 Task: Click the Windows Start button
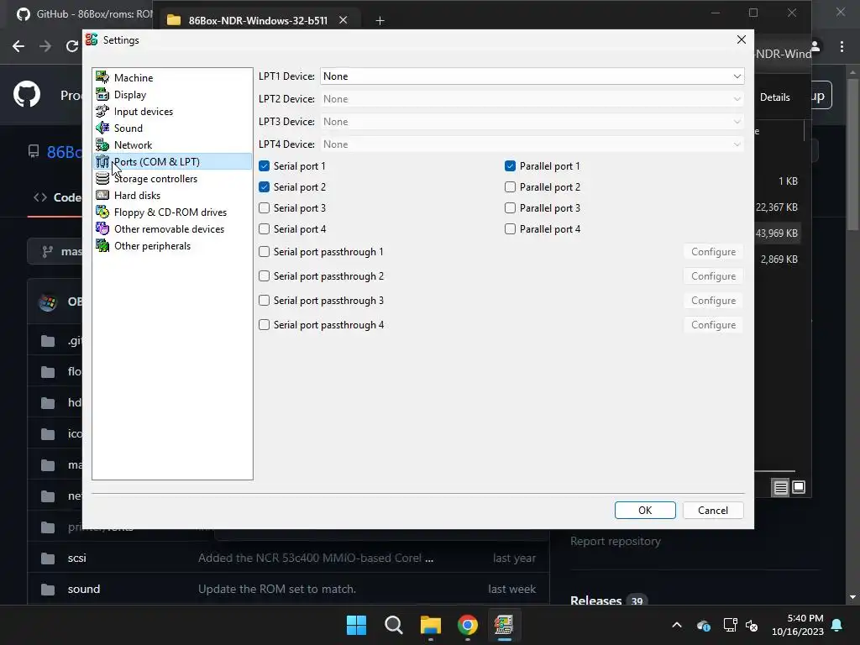click(356, 625)
